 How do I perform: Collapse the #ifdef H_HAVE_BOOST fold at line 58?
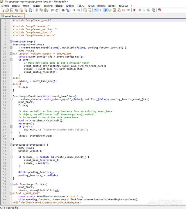[11, 193]
